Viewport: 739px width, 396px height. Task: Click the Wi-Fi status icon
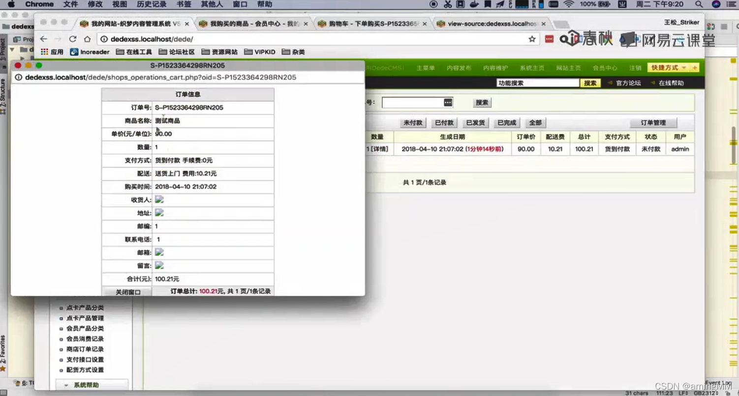tap(569, 4)
